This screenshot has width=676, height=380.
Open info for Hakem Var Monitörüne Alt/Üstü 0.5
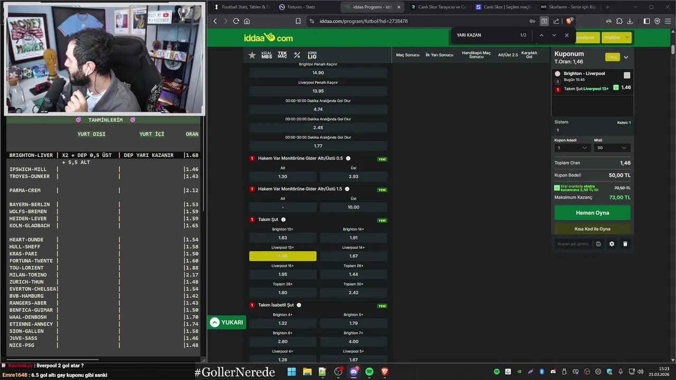click(x=348, y=158)
